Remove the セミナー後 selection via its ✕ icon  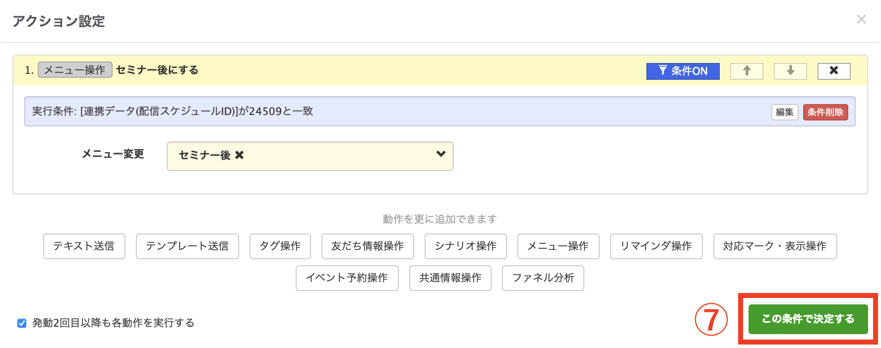[x=240, y=155]
